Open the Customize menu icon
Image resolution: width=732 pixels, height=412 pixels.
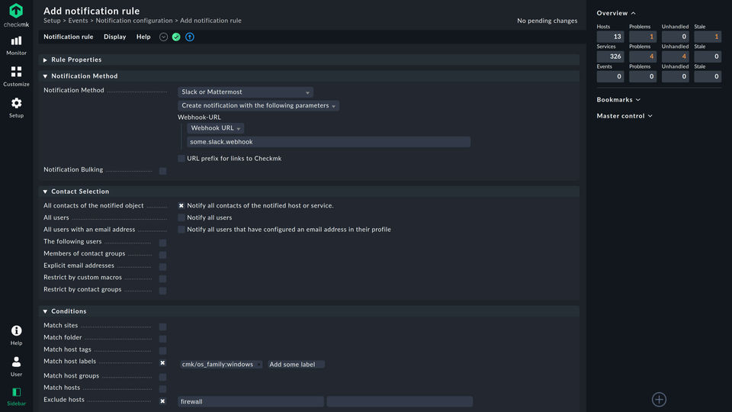(x=16, y=76)
